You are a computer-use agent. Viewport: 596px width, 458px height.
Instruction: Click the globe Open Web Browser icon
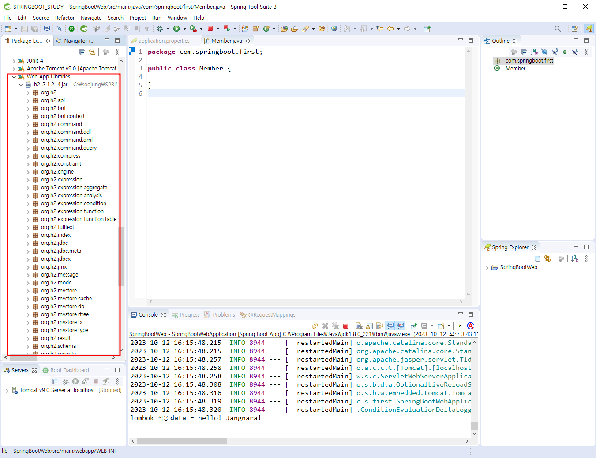[334, 29]
